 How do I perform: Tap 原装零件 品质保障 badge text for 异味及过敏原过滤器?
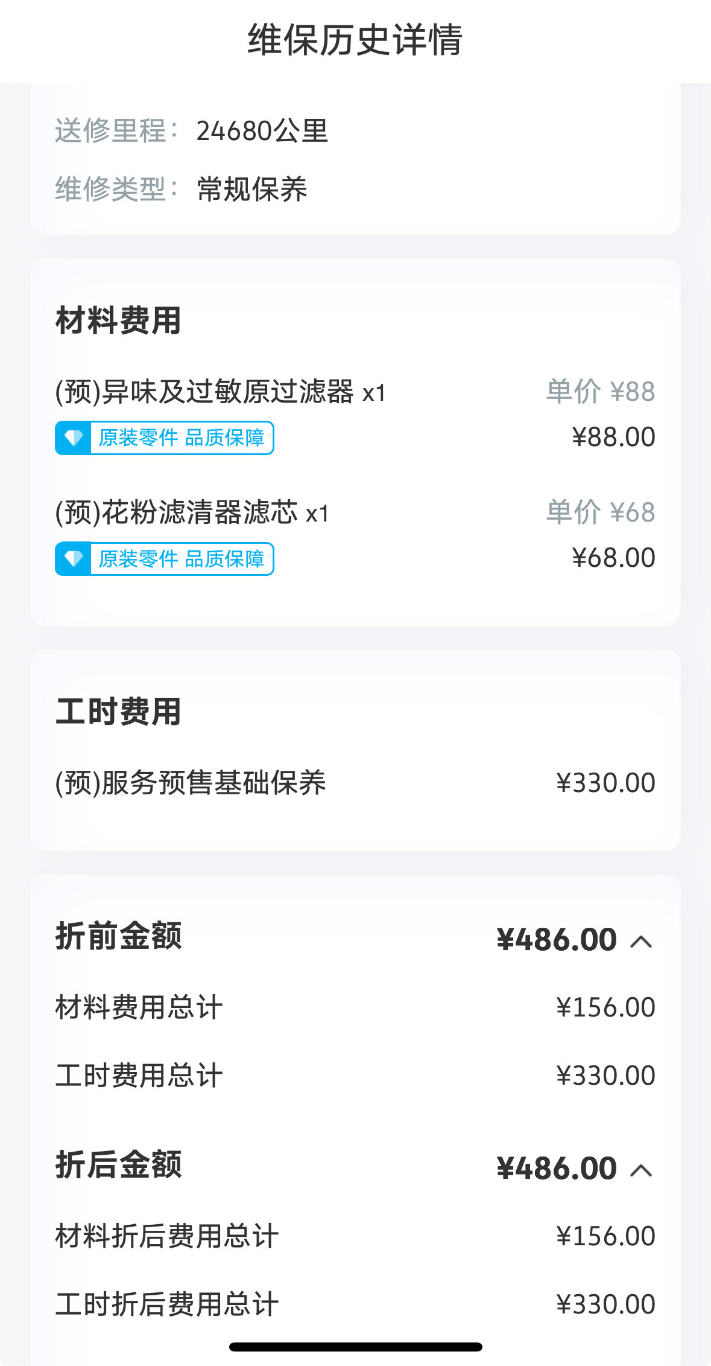182,438
